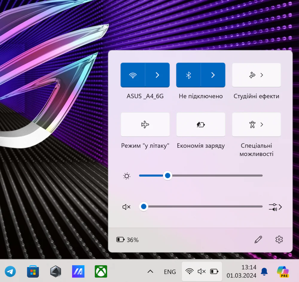299x282 pixels.
Task: Launch Microsoft Store from the taskbar
Action: click(x=33, y=271)
